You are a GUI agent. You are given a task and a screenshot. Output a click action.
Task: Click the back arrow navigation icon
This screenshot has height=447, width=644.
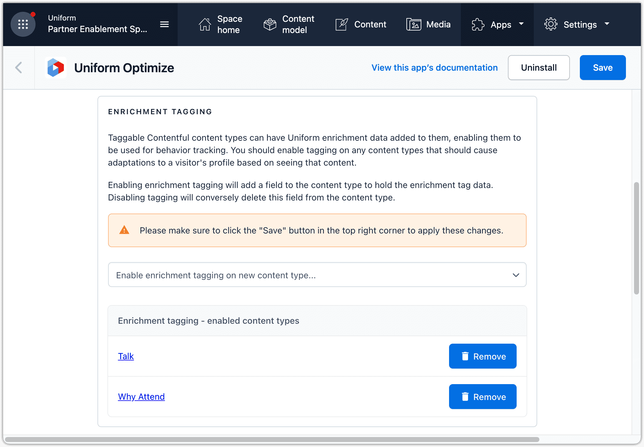18,68
